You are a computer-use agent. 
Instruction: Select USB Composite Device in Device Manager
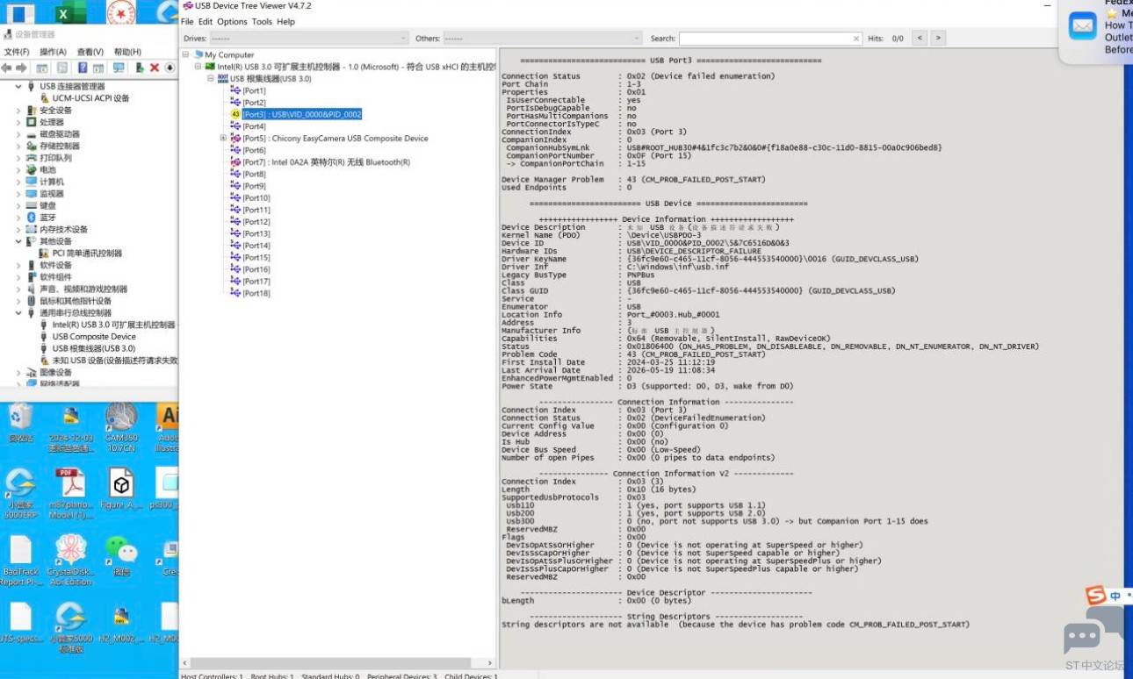pyautogui.click(x=94, y=336)
